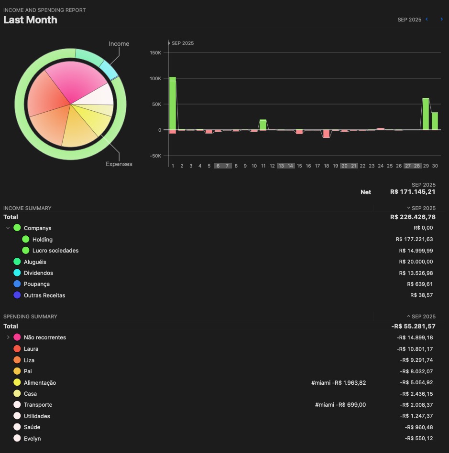Expand the Não recorrentes spending group

[8, 337]
